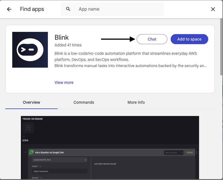The image size is (223, 180).
Task: Focus the App name search field
Action: pos(112,9)
